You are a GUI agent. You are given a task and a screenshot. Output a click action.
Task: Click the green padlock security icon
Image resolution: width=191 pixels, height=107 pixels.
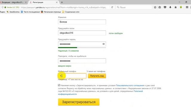tap(5, 7)
